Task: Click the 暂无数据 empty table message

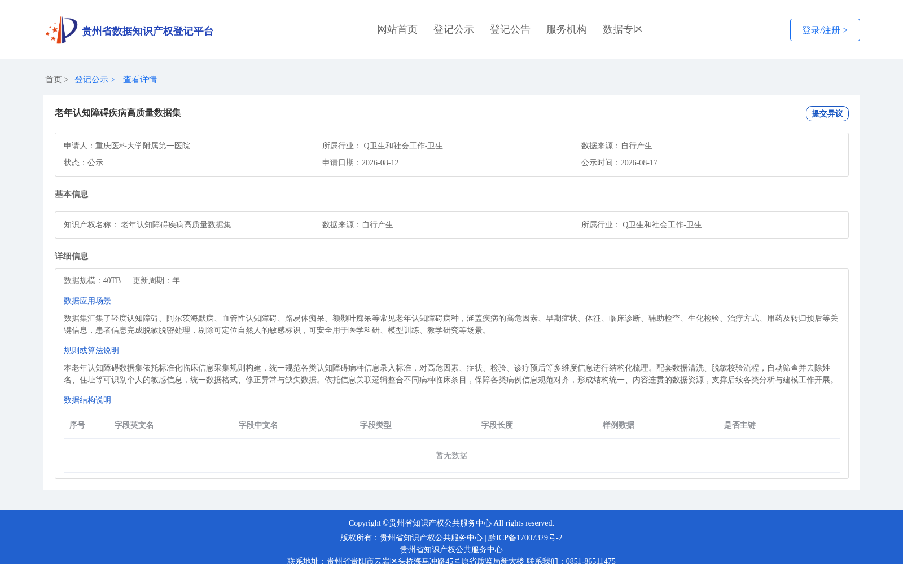Action: 451,455
